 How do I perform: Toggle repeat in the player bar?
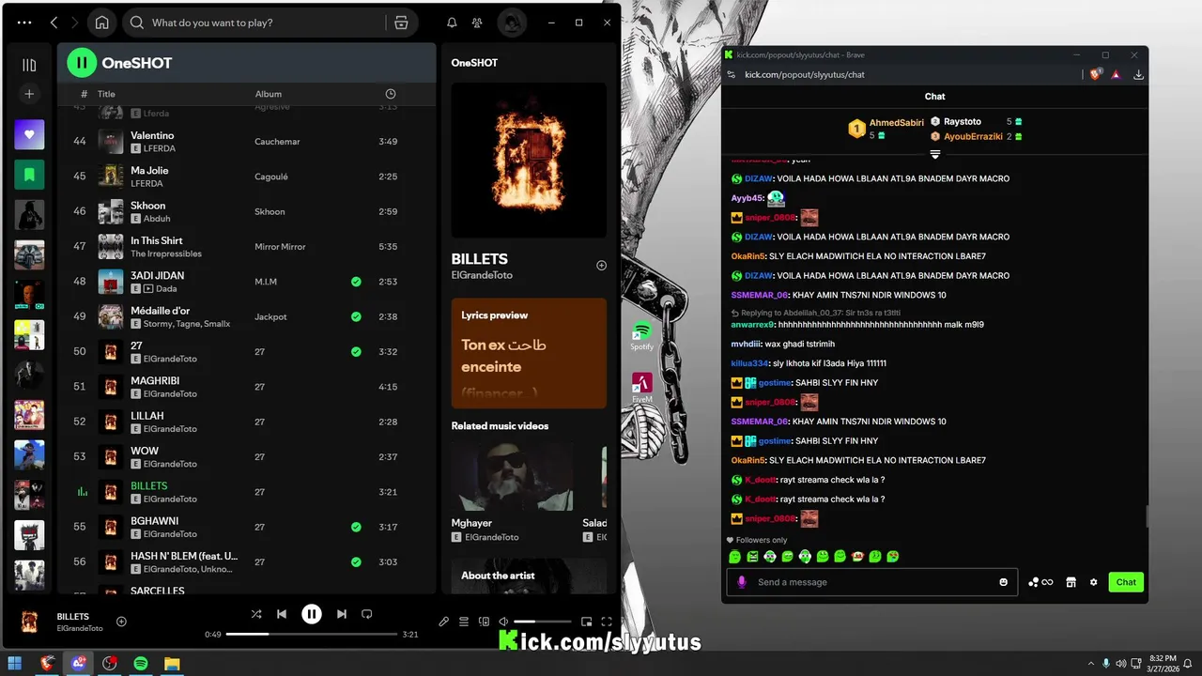[x=367, y=614]
